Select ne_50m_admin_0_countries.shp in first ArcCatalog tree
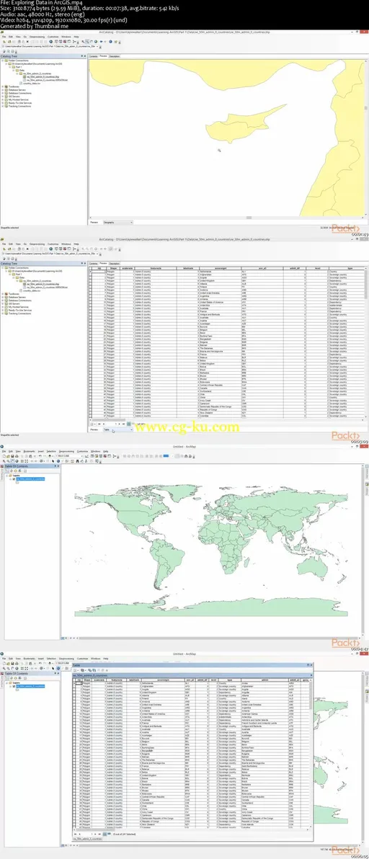 (43, 76)
